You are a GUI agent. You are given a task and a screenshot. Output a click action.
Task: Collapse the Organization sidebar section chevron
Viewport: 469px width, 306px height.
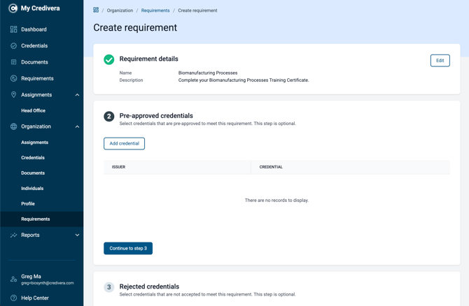coord(77,126)
